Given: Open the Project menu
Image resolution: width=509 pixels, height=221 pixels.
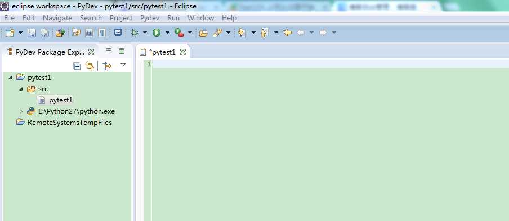Looking at the screenshot, I should pos(120,18).
